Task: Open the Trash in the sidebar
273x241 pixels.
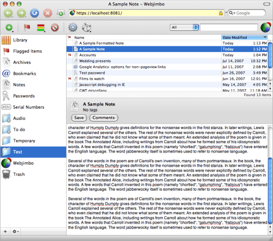Action: tap(33, 174)
